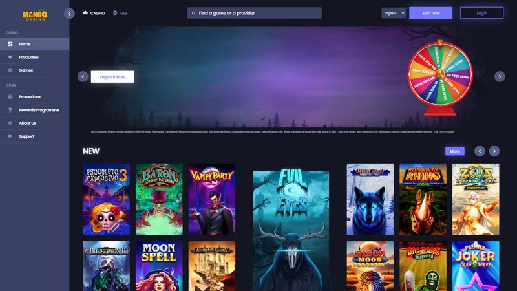The height and width of the screenshot is (291, 517).
Task: Click the Rewards Programme trophy icon
Action: pyautogui.click(x=10, y=110)
